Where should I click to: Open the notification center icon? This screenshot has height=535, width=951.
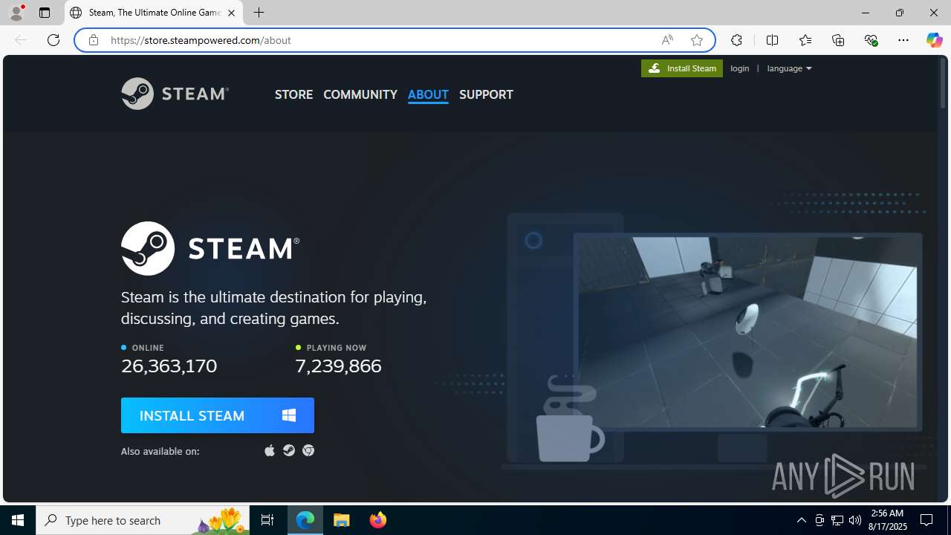tap(927, 520)
